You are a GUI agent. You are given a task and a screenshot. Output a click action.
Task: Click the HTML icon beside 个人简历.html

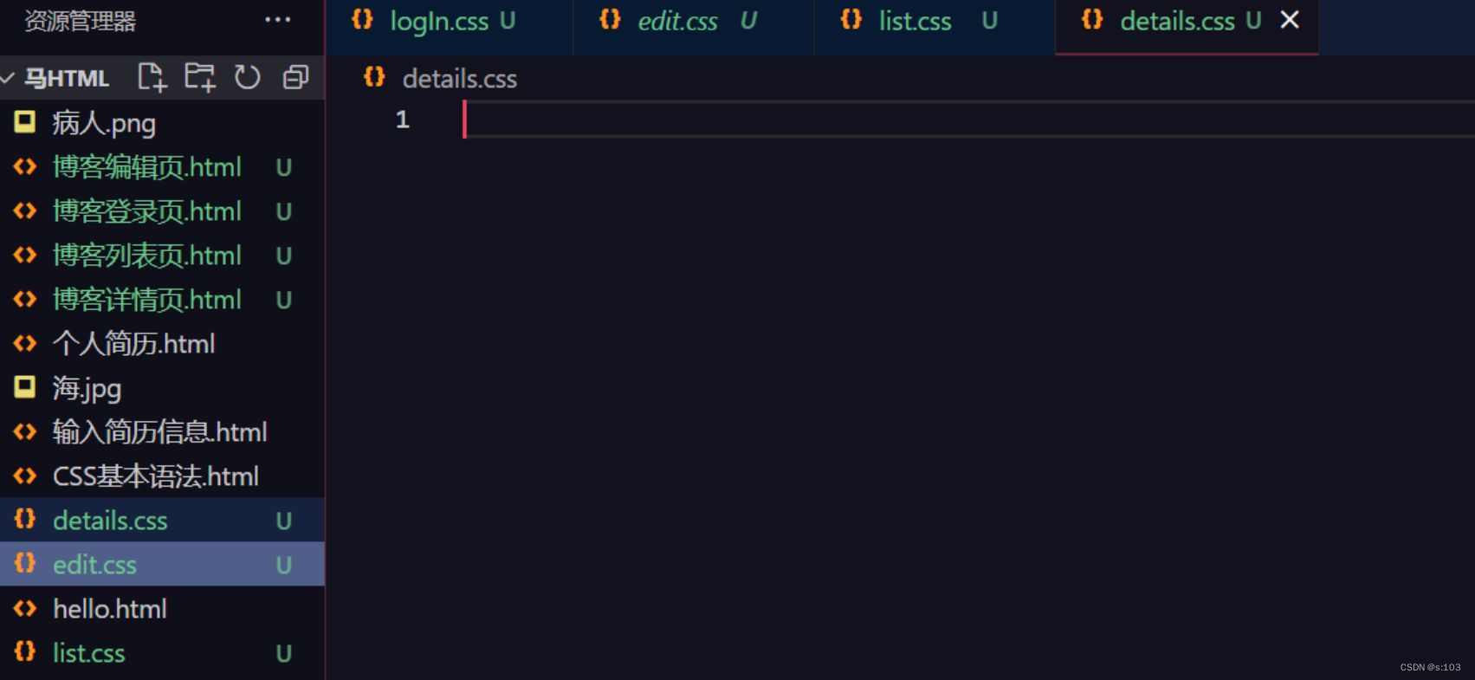[25, 343]
